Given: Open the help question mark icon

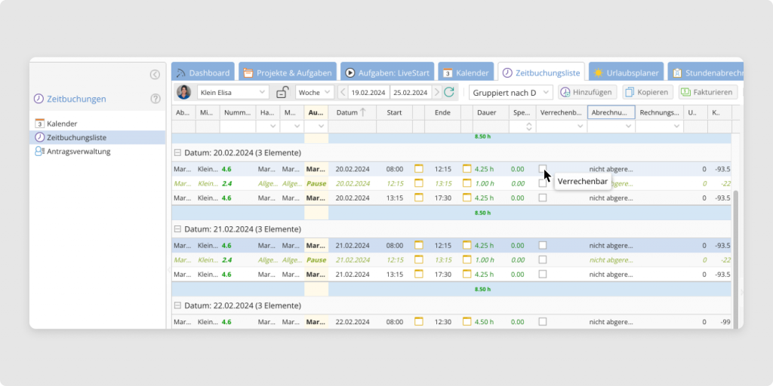Looking at the screenshot, I should click(x=156, y=99).
